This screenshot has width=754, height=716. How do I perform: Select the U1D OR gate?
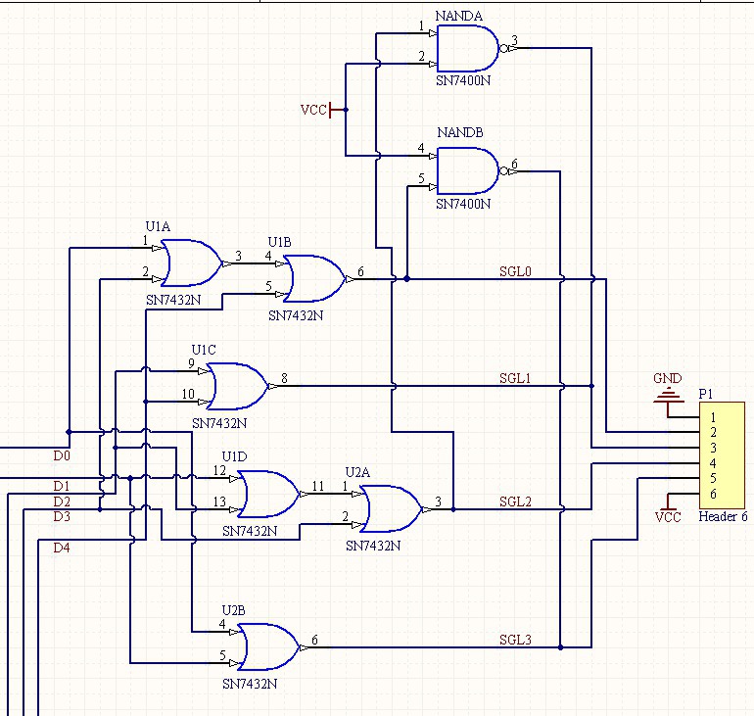268,494
